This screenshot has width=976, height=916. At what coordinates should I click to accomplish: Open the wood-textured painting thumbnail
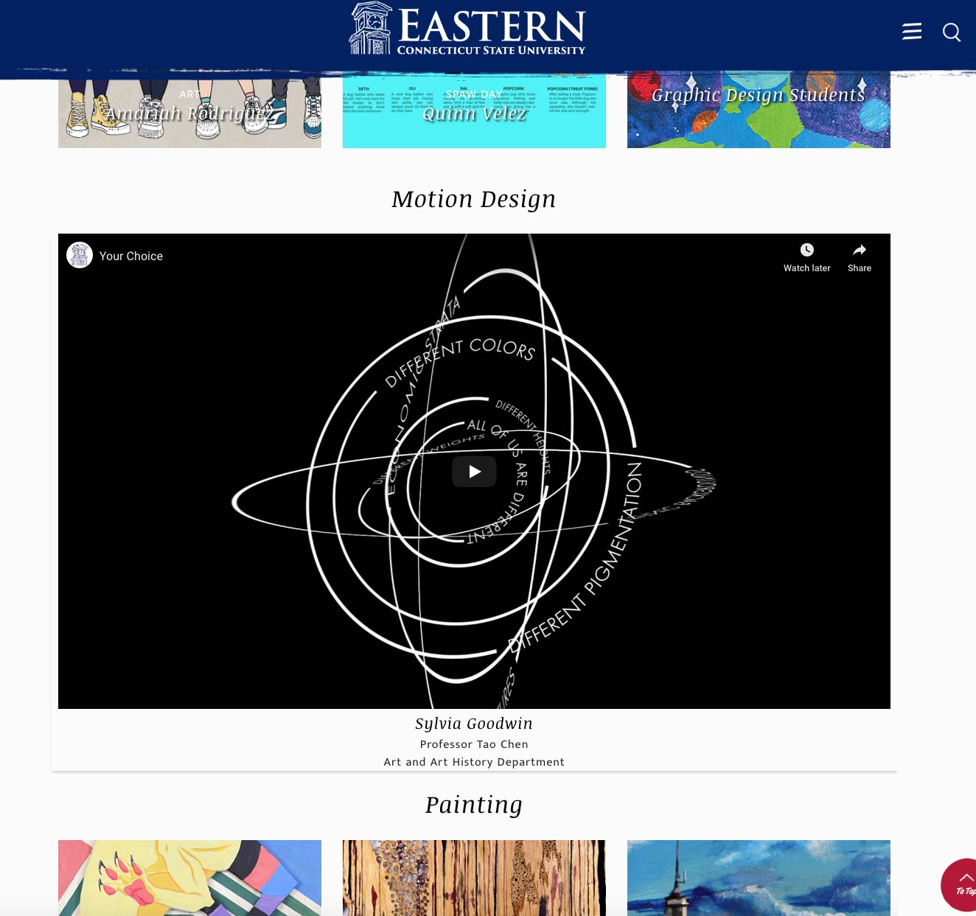[474, 877]
